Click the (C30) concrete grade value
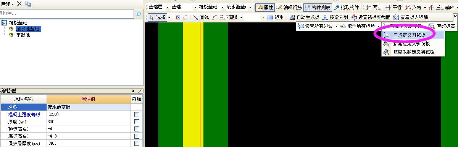 [x=89, y=114]
